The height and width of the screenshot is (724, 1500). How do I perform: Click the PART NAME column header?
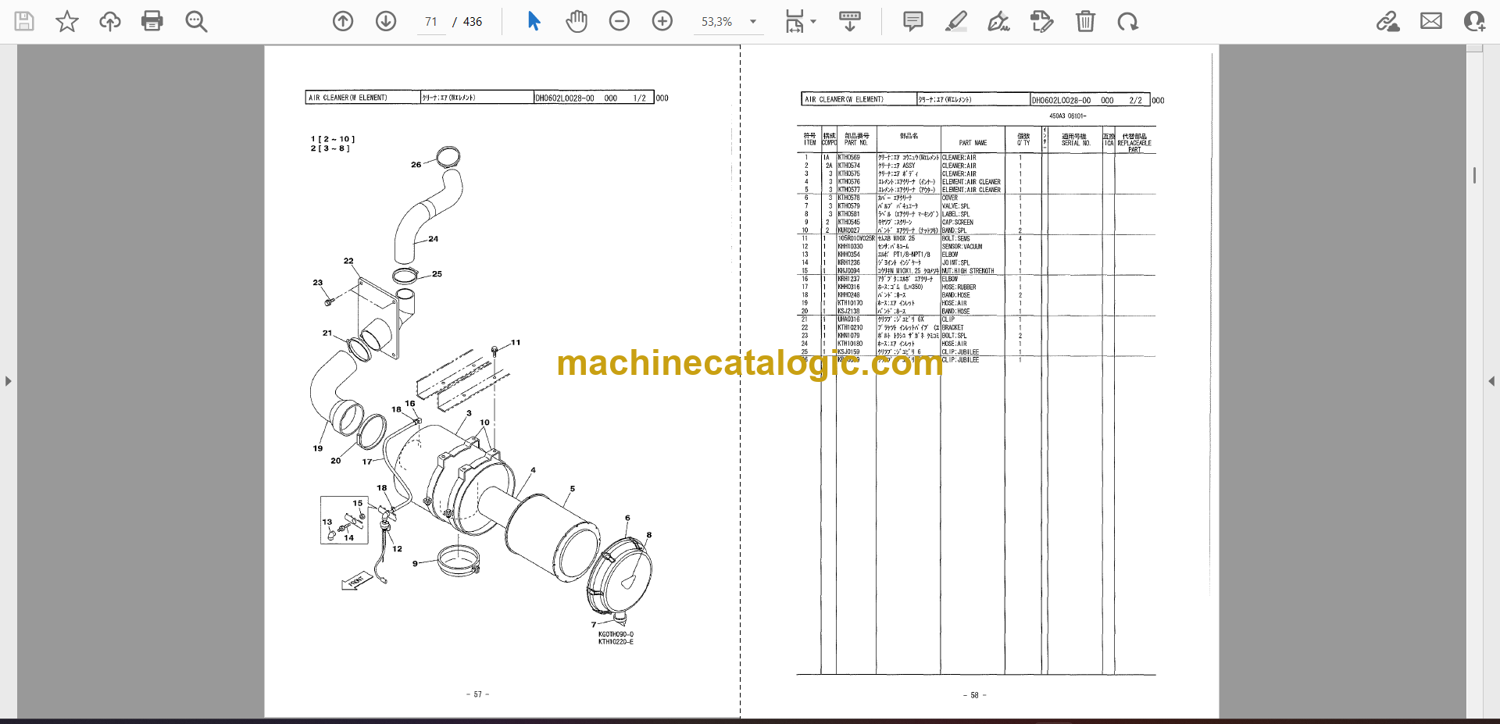tap(973, 143)
